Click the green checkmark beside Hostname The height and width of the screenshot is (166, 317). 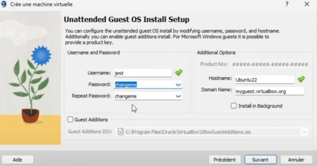pos(301,79)
